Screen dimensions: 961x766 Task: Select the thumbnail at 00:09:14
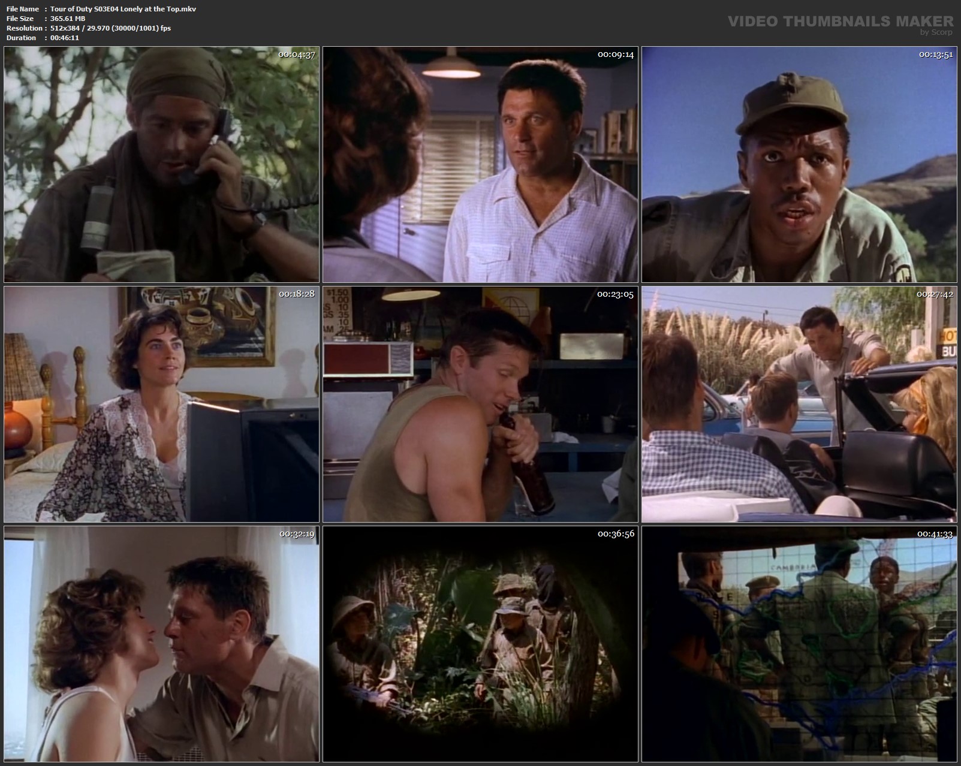tap(480, 165)
